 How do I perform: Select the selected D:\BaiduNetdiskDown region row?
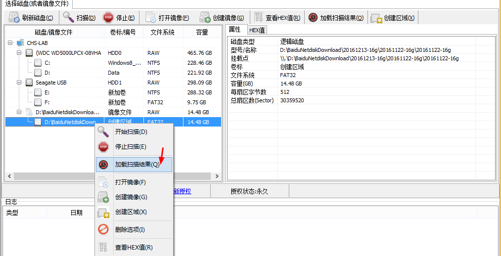point(113,122)
